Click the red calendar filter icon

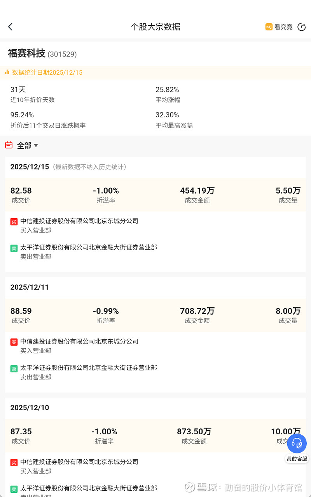point(9,145)
